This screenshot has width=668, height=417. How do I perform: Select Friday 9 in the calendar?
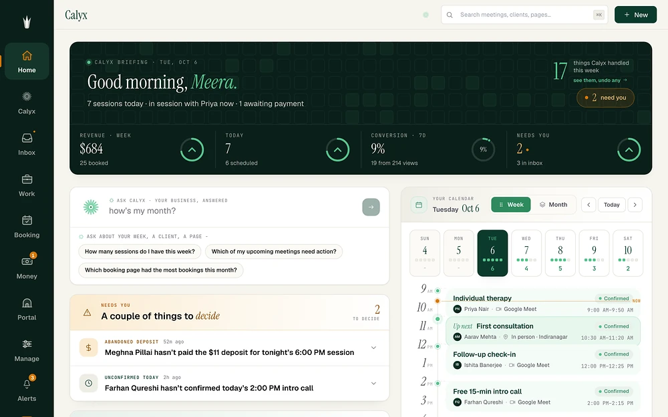coord(595,253)
